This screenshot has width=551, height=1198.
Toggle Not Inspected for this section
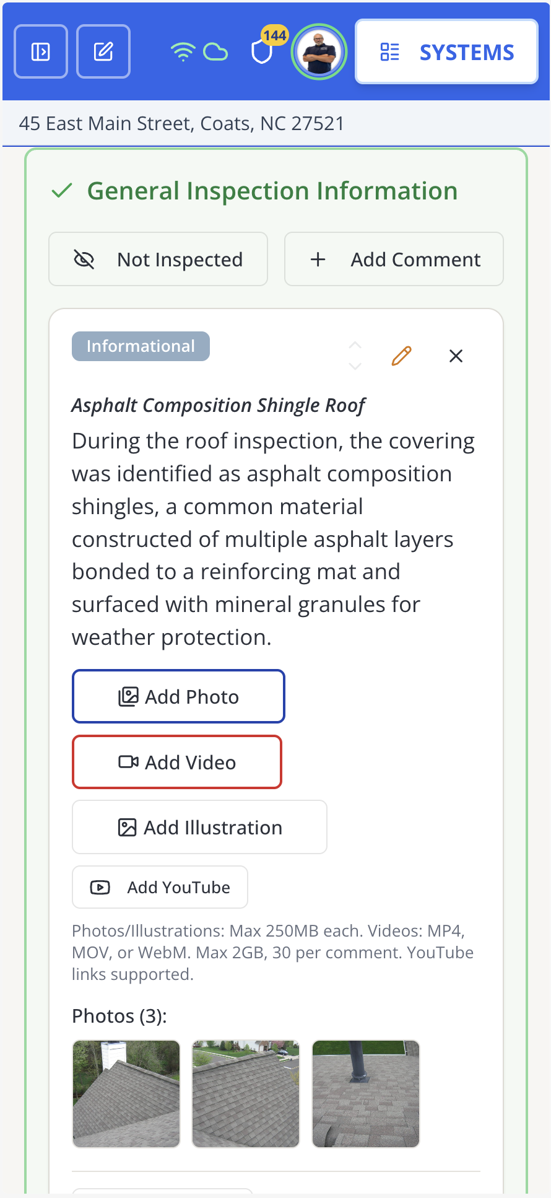click(158, 259)
